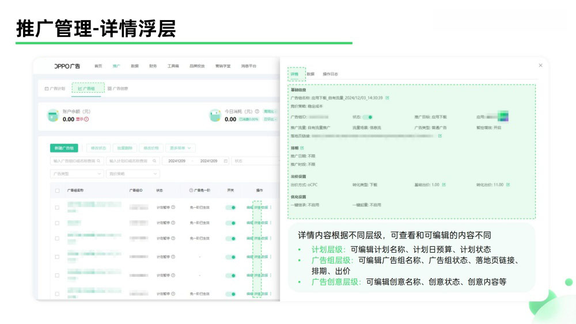Click the start date 20241209 field

tap(177, 161)
